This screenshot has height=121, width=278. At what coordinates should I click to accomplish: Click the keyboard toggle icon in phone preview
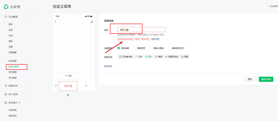(x=56, y=86)
